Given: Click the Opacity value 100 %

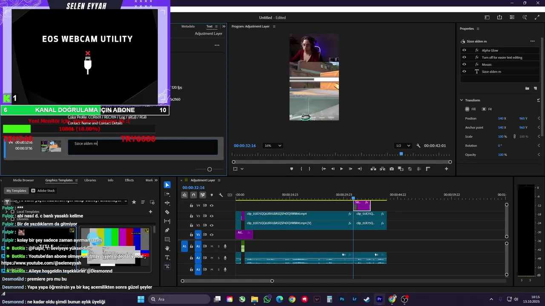Looking at the screenshot, I should pyautogui.click(x=502, y=155).
